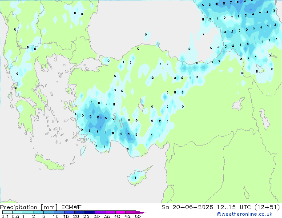282x218 pixels.
Task: Pick the 35–40 mm legend color swatch
Action: point(110,212)
